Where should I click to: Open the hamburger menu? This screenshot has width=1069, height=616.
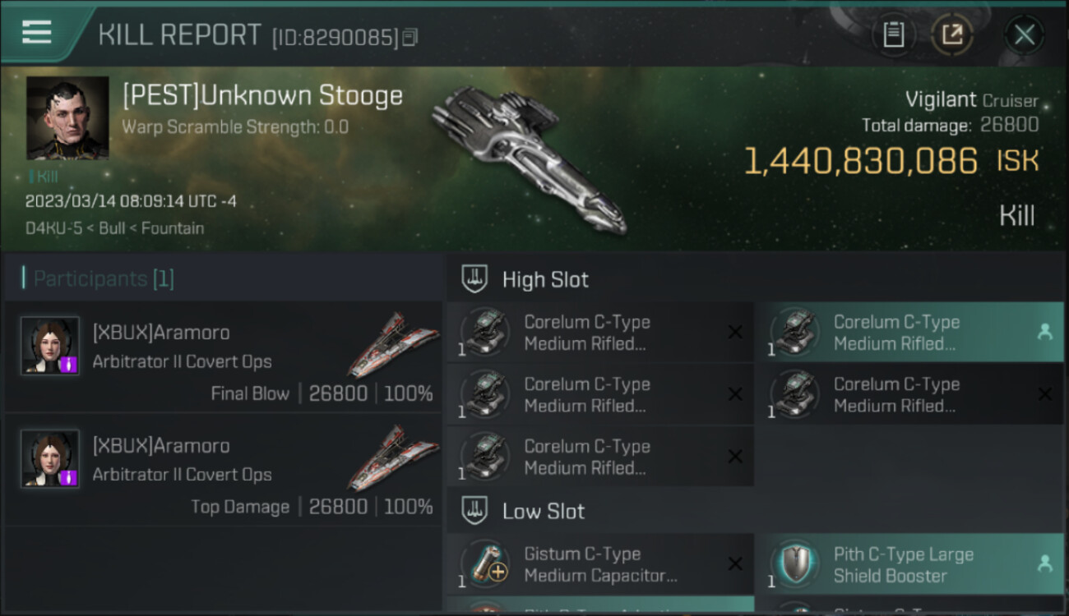coord(37,32)
